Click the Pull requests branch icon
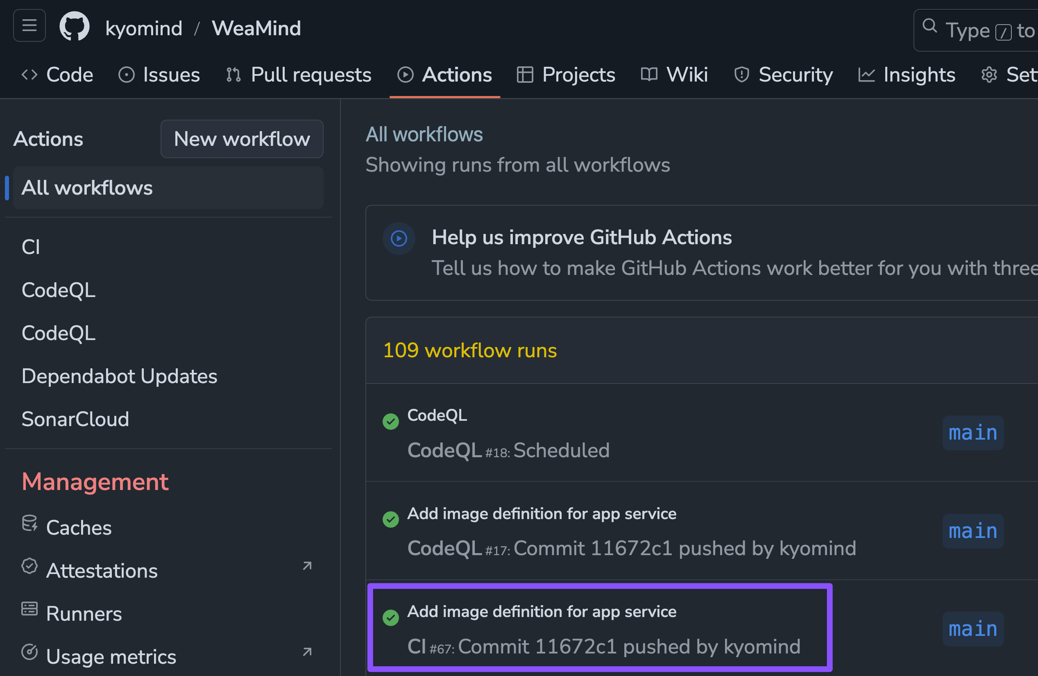 234,75
